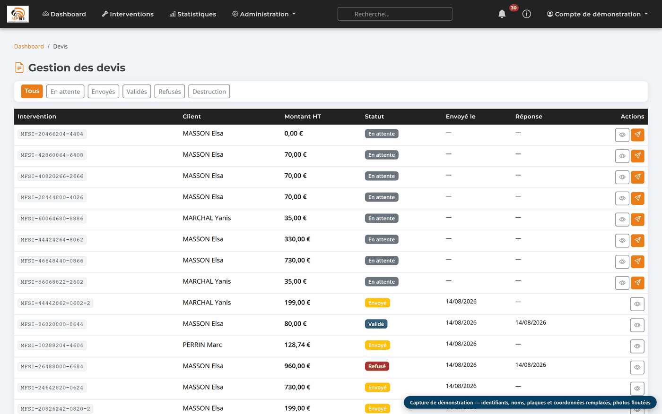The image size is (662, 414).
Task: Expand the Administration dropdown menu
Action: coord(264,14)
